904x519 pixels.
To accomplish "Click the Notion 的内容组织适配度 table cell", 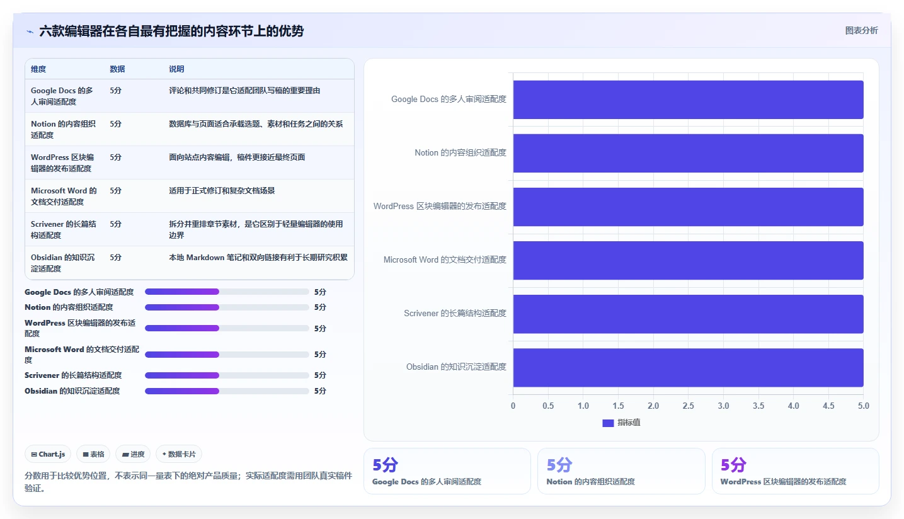I will [64, 130].
